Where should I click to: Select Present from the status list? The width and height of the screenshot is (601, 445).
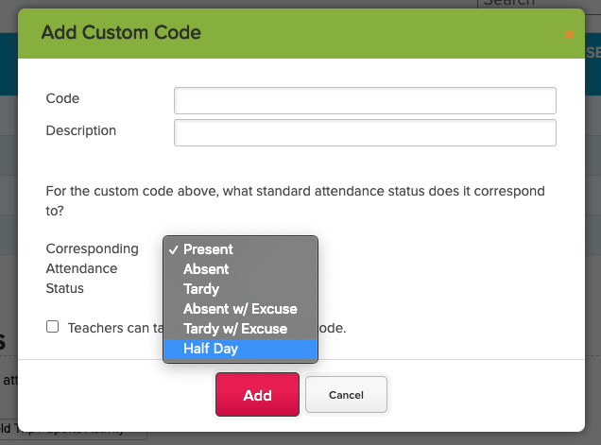click(x=208, y=249)
